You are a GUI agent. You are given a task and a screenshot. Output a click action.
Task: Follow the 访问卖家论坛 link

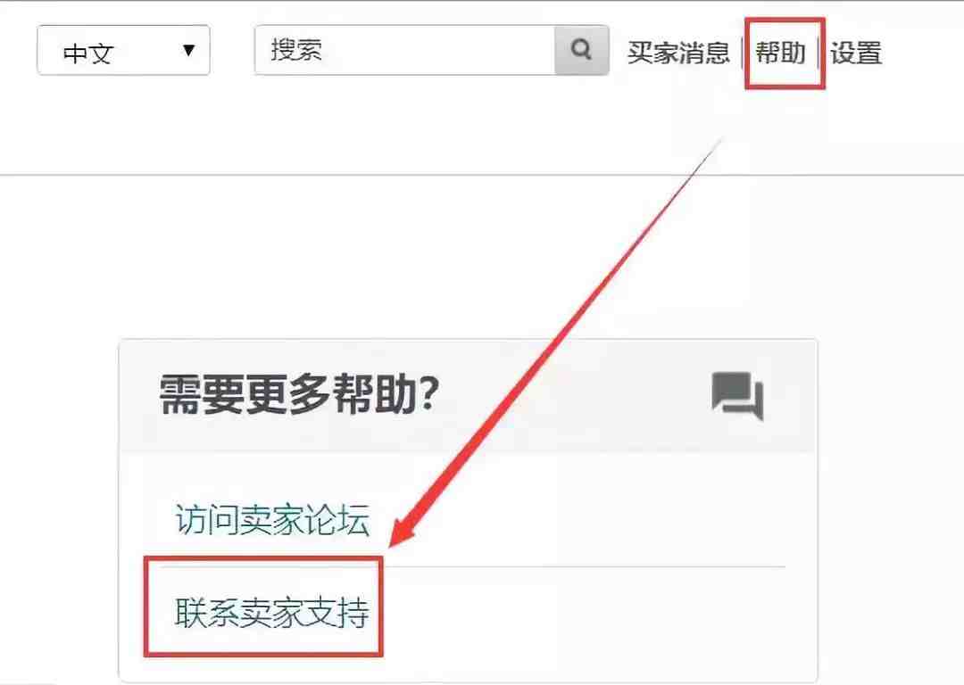[x=272, y=520]
